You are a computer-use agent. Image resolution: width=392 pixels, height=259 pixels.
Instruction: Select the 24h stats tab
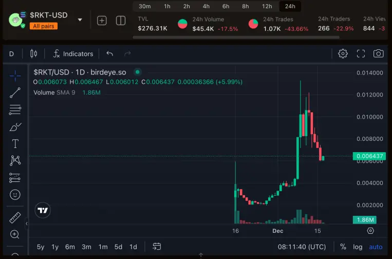(x=290, y=6)
